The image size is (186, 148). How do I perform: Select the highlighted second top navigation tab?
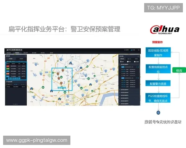pos(17,53)
